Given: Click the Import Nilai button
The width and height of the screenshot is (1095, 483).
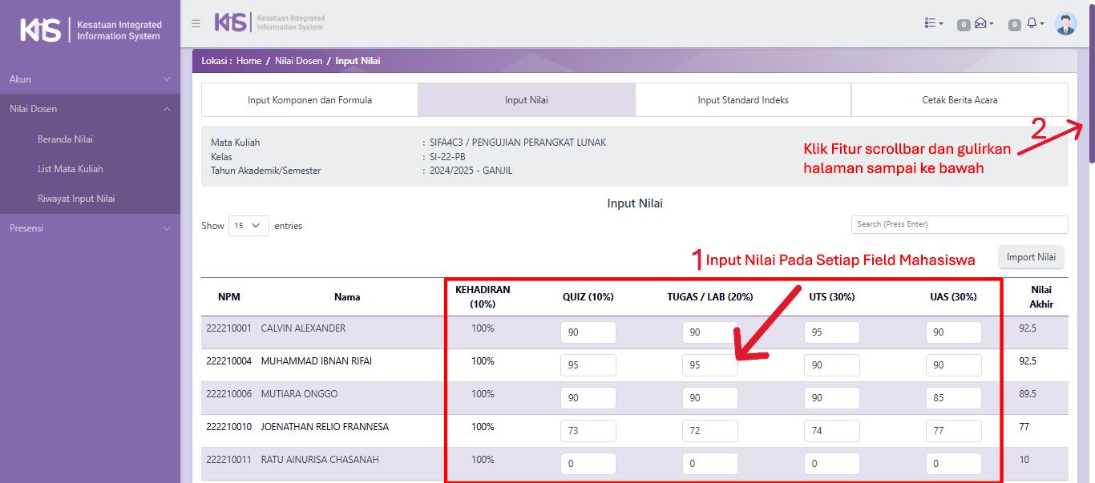Looking at the screenshot, I should coord(1031,257).
